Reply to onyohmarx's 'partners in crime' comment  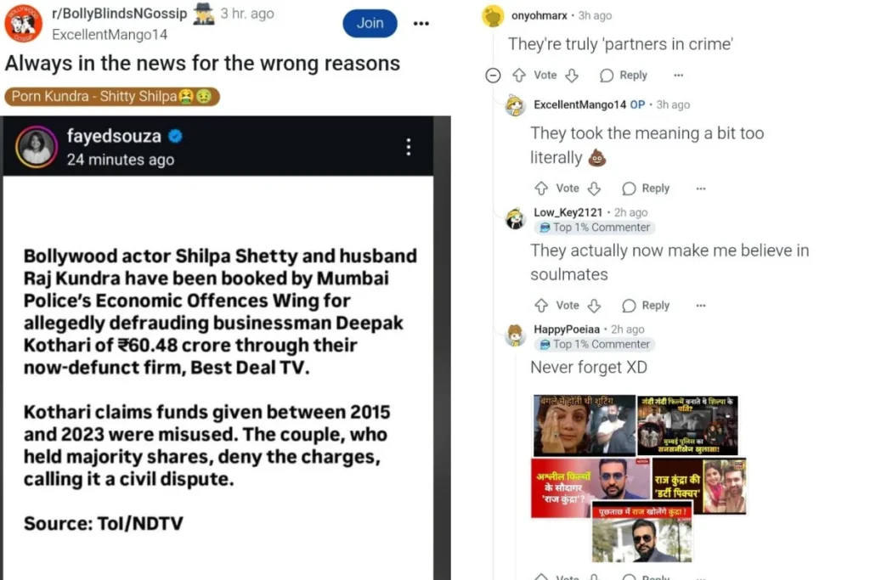click(x=624, y=76)
